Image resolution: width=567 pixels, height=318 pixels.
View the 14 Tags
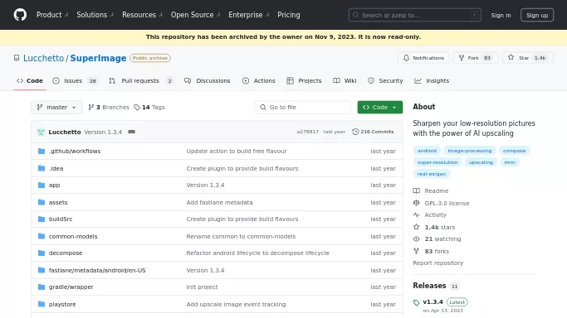(149, 107)
